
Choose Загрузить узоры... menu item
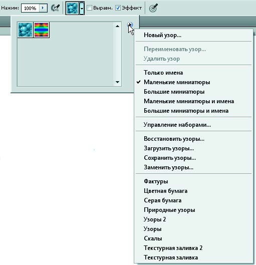(x=194, y=148)
